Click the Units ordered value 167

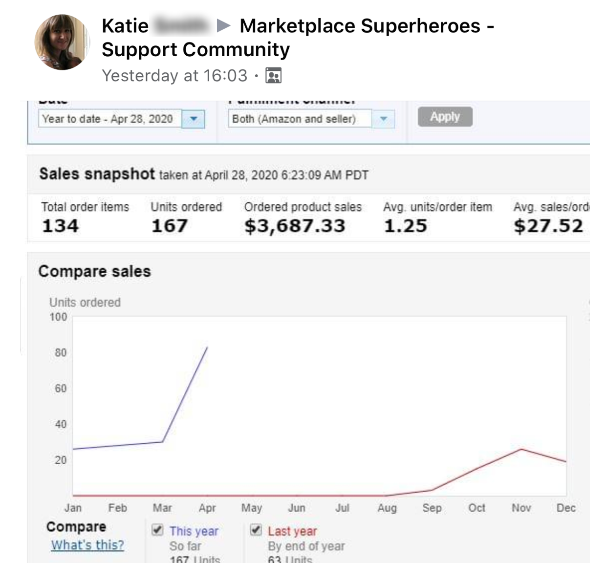[x=169, y=226]
